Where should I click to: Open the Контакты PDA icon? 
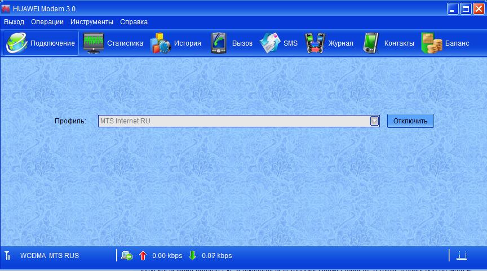point(371,43)
